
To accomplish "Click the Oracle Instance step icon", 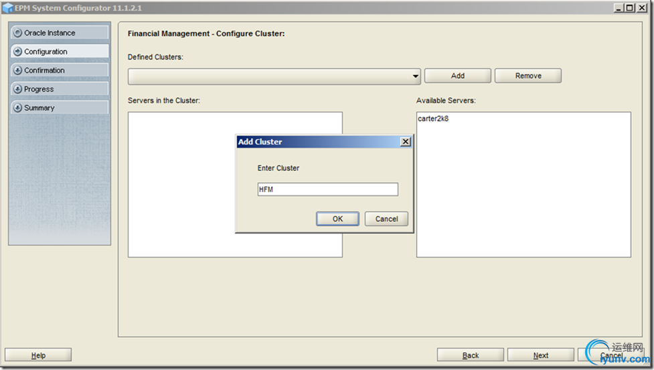I will (x=17, y=33).
